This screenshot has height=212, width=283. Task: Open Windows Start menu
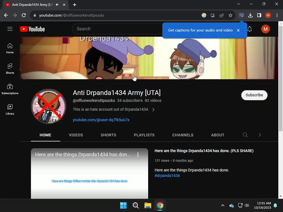124,205
